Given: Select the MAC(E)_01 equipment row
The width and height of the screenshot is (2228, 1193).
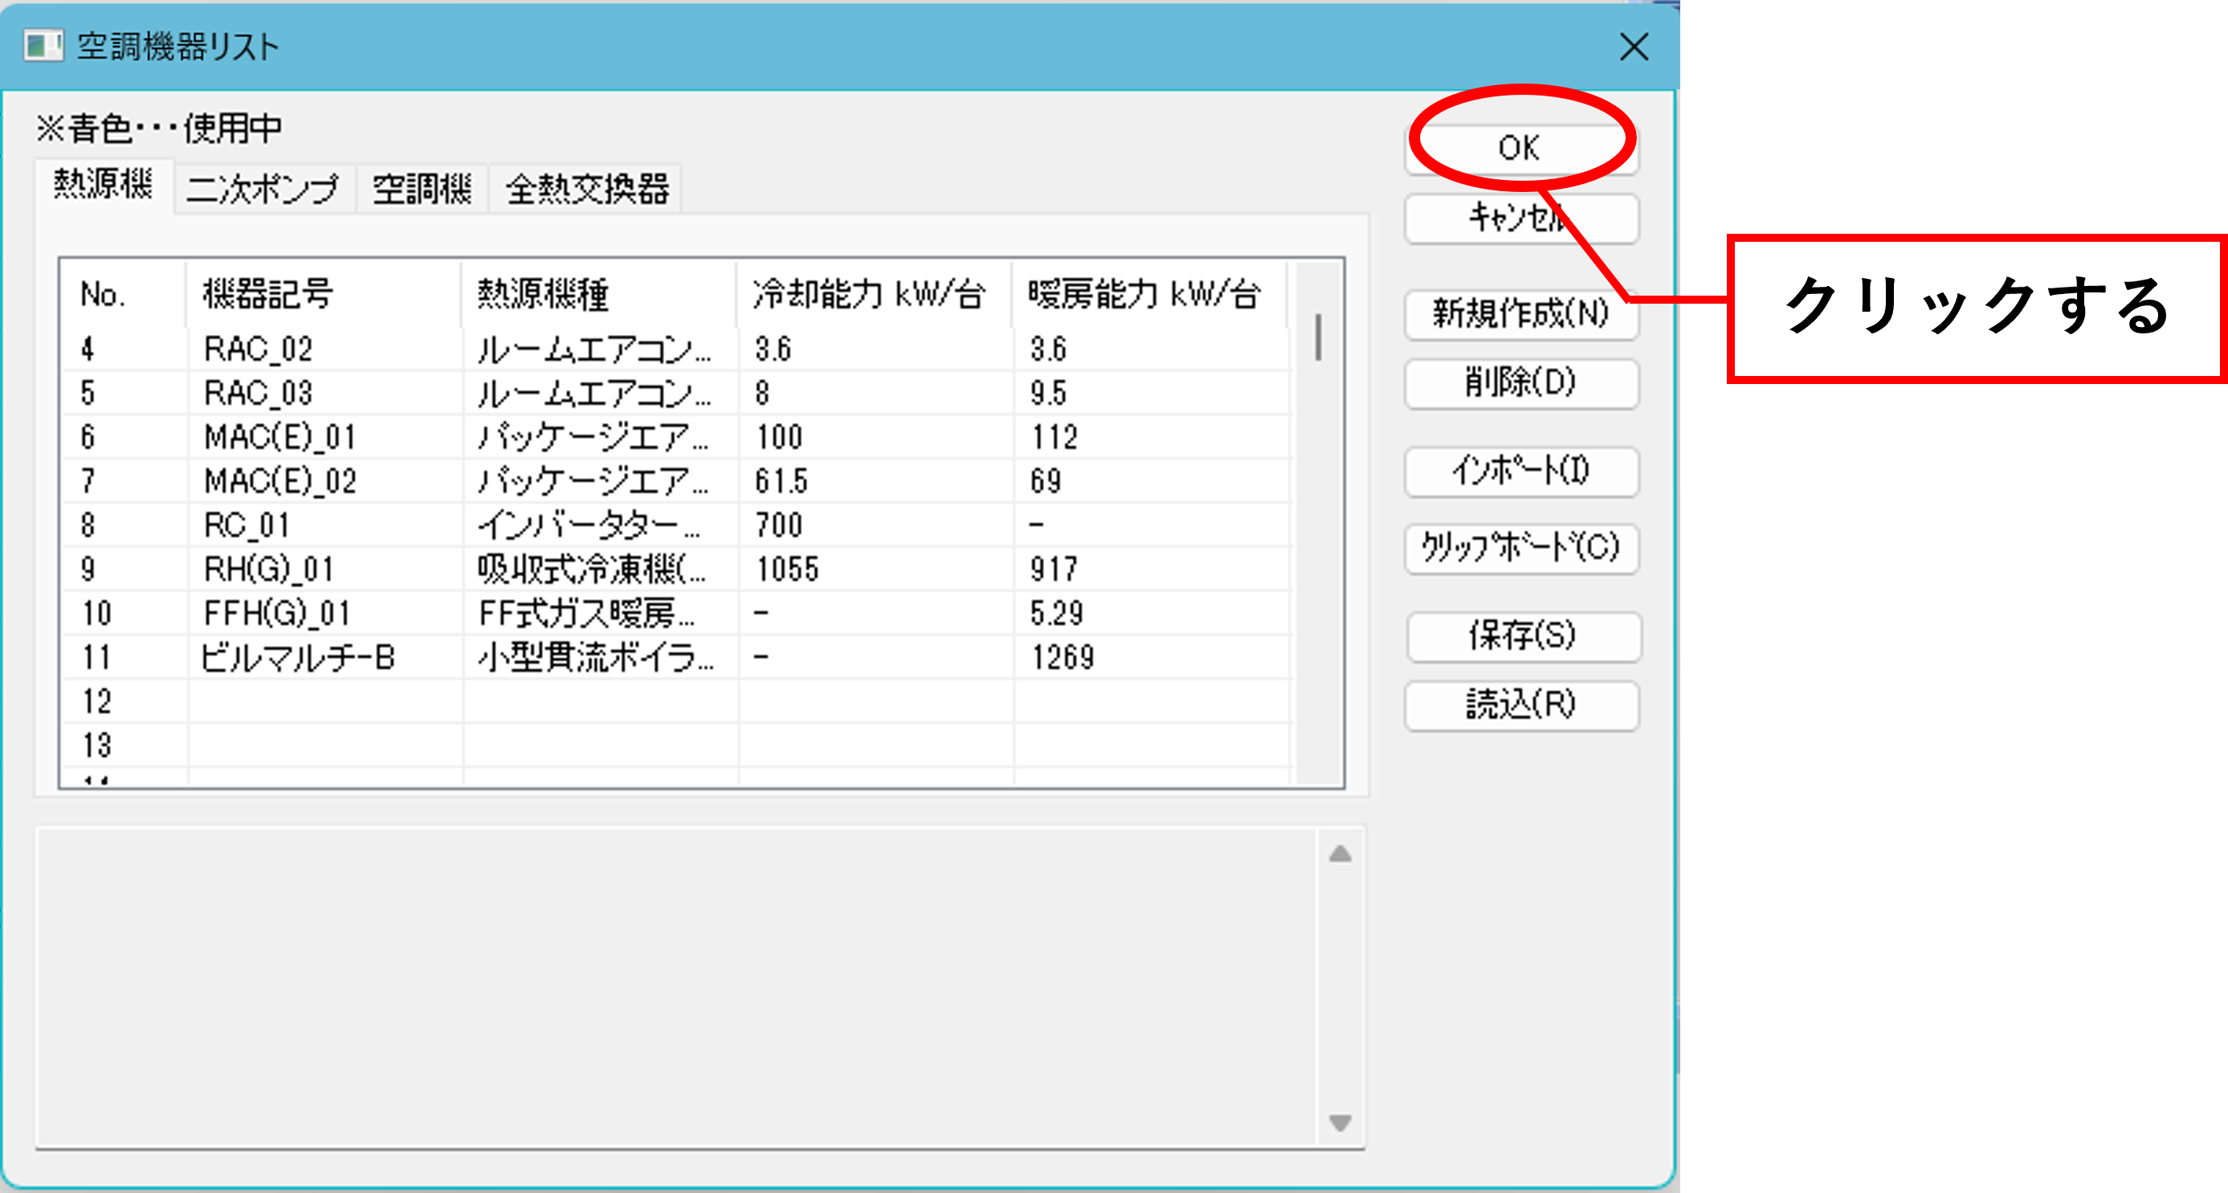Looking at the screenshot, I should coord(676,437).
